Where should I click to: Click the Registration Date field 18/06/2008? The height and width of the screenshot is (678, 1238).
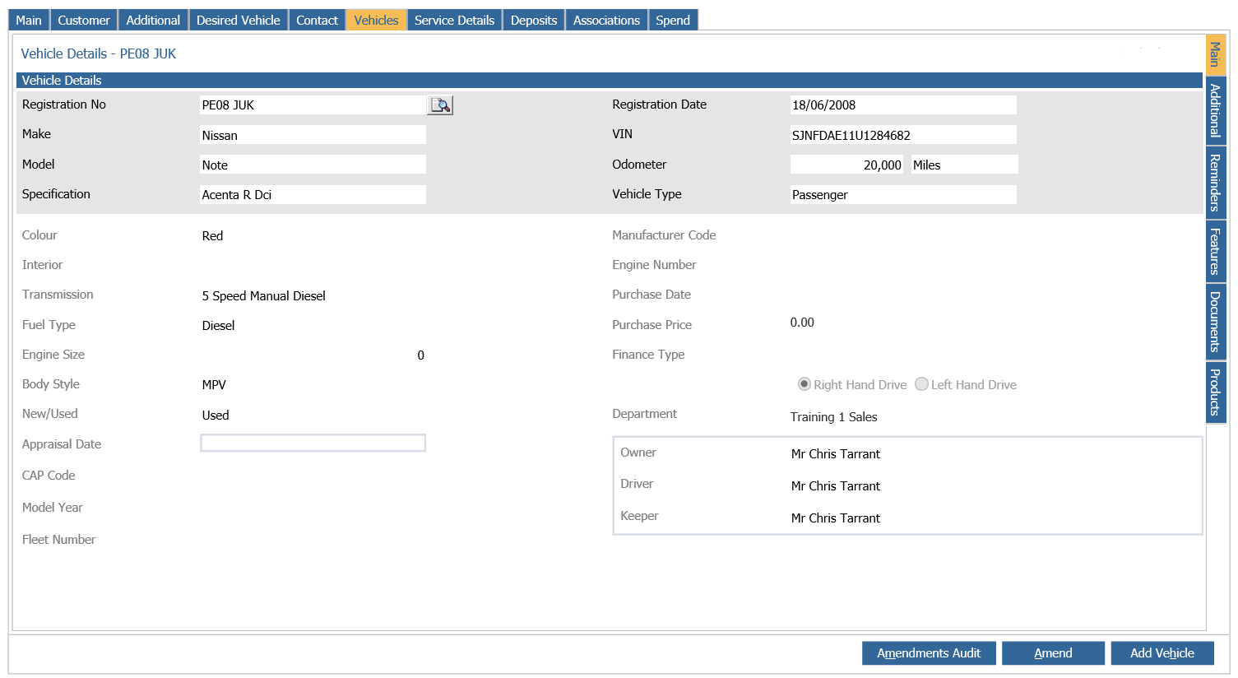click(x=903, y=105)
